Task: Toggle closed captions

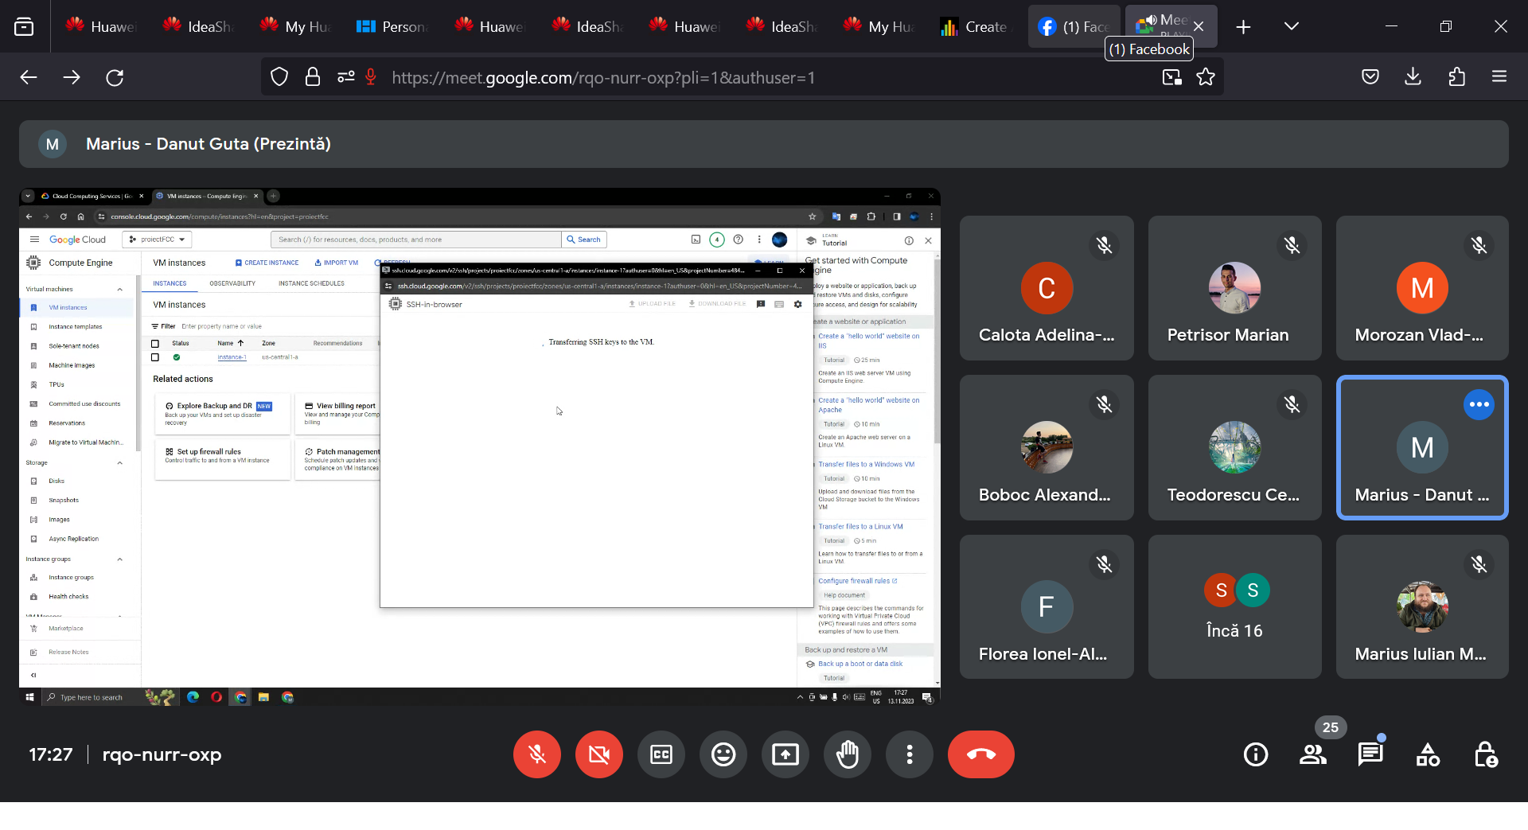Action: click(x=661, y=754)
